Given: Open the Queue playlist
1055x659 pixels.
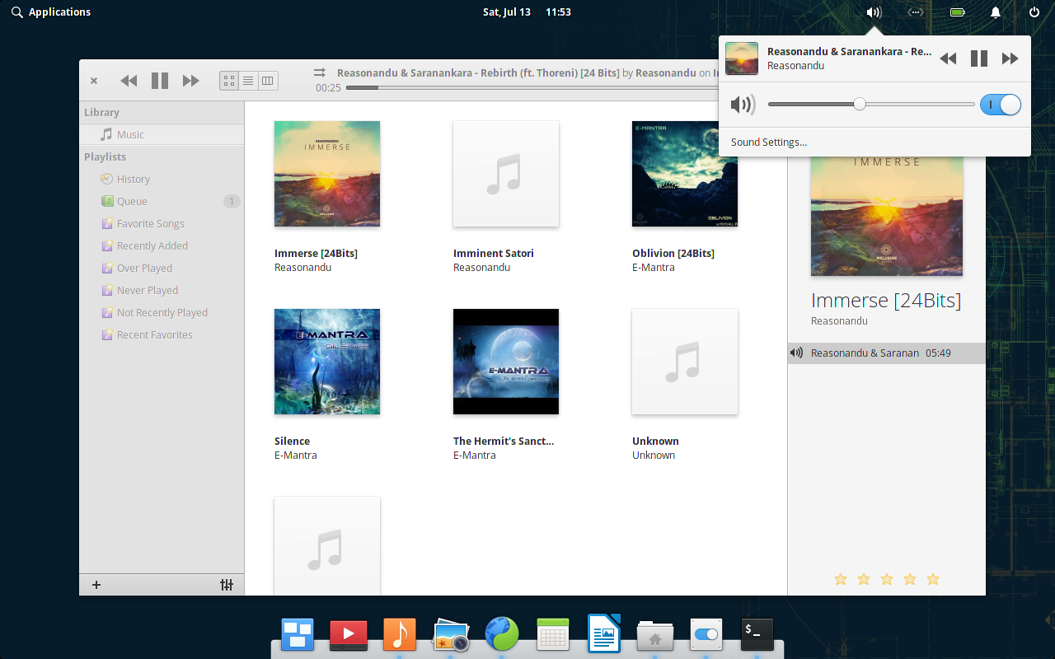Looking at the screenshot, I should click(x=132, y=201).
